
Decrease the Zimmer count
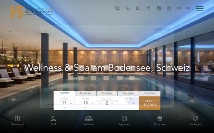[x=122, y=103]
